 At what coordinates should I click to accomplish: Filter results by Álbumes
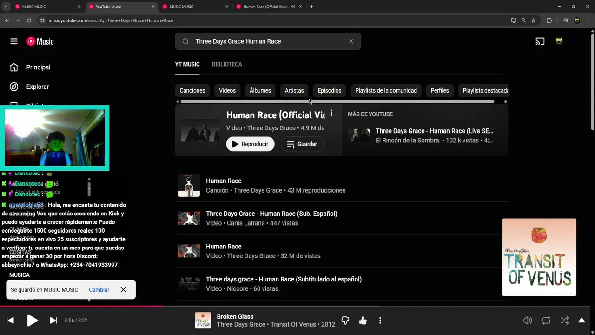coord(260,90)
